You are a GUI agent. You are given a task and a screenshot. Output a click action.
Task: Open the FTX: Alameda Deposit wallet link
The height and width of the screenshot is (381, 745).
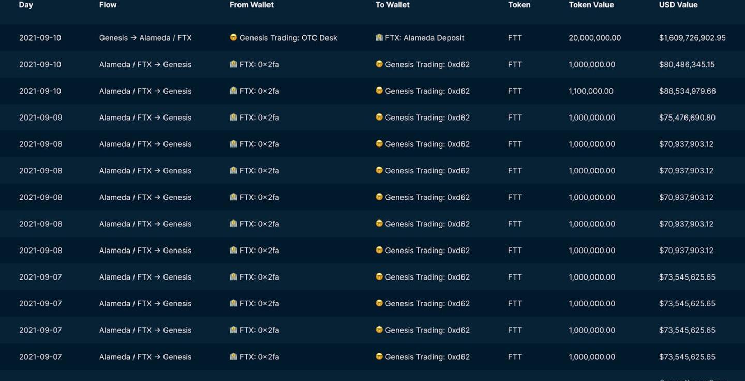point(424,38)
